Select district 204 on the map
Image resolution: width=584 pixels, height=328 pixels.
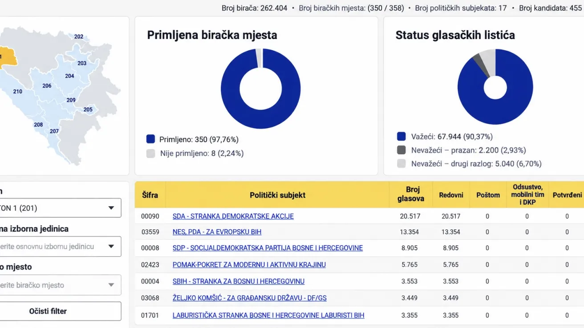tap(69, 76)
